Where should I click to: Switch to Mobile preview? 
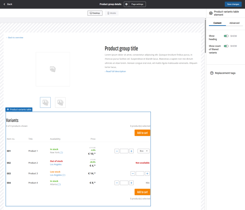pos(112,13)
